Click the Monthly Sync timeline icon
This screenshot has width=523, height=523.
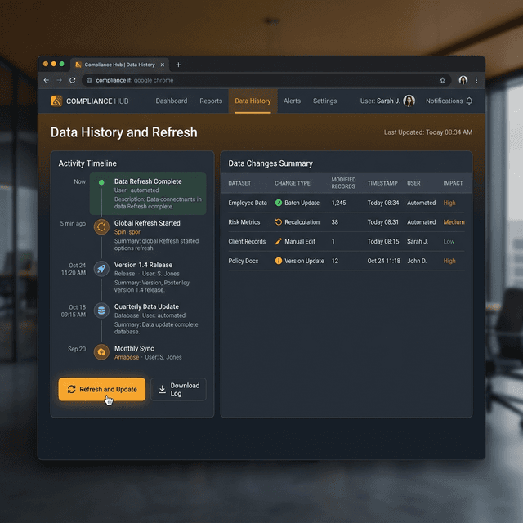pos(101,352)
